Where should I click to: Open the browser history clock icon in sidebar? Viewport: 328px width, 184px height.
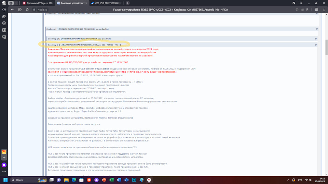pyautogui.click(x=4, y=10)
